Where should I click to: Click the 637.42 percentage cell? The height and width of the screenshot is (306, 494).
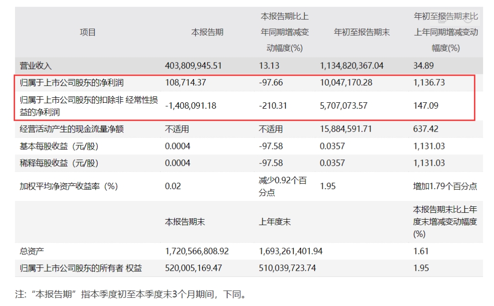pos(426,129)
